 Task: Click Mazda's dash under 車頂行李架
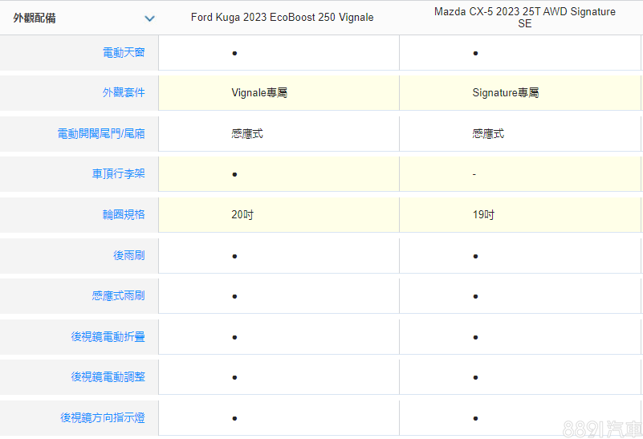click(474, 174)
